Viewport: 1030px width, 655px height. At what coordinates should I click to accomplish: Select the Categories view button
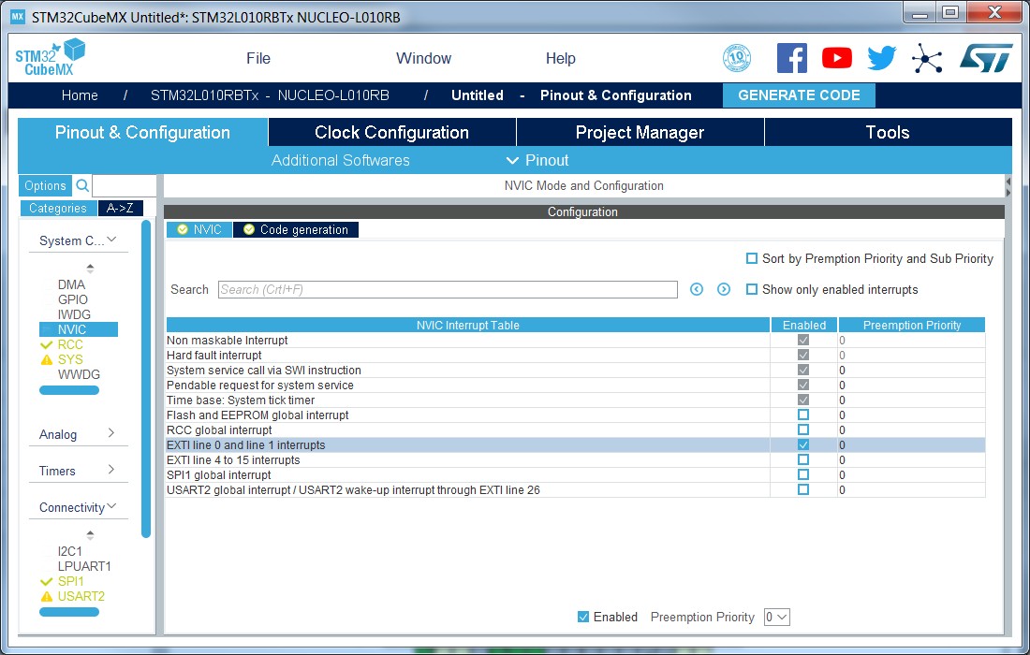(x=58, y=208)
